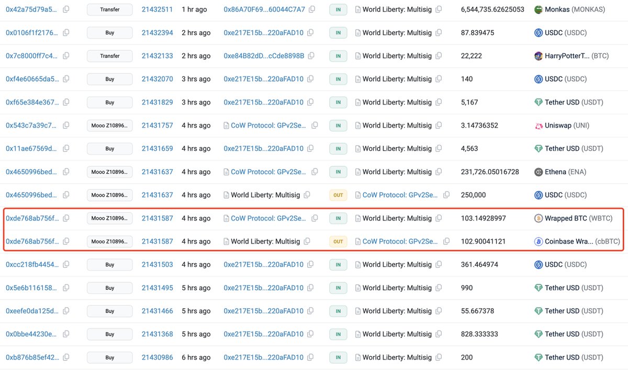Select amount 828.333333
Screen dimensions: 628x374
coord(479,334)
